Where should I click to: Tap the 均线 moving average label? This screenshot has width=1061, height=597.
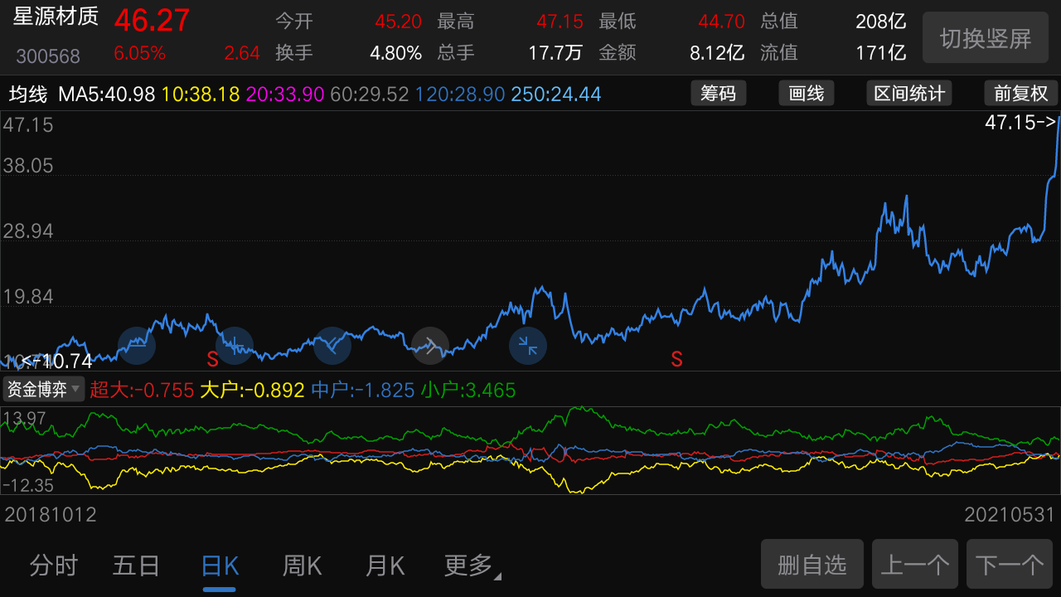[29, 94]
